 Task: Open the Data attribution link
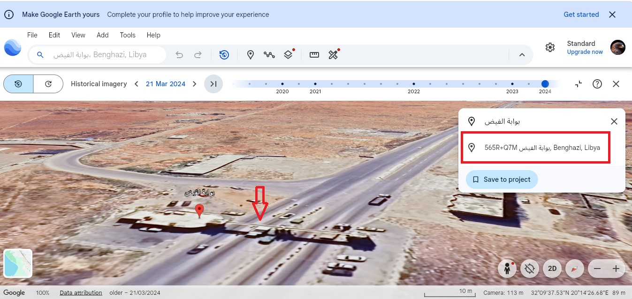point(81,292)
